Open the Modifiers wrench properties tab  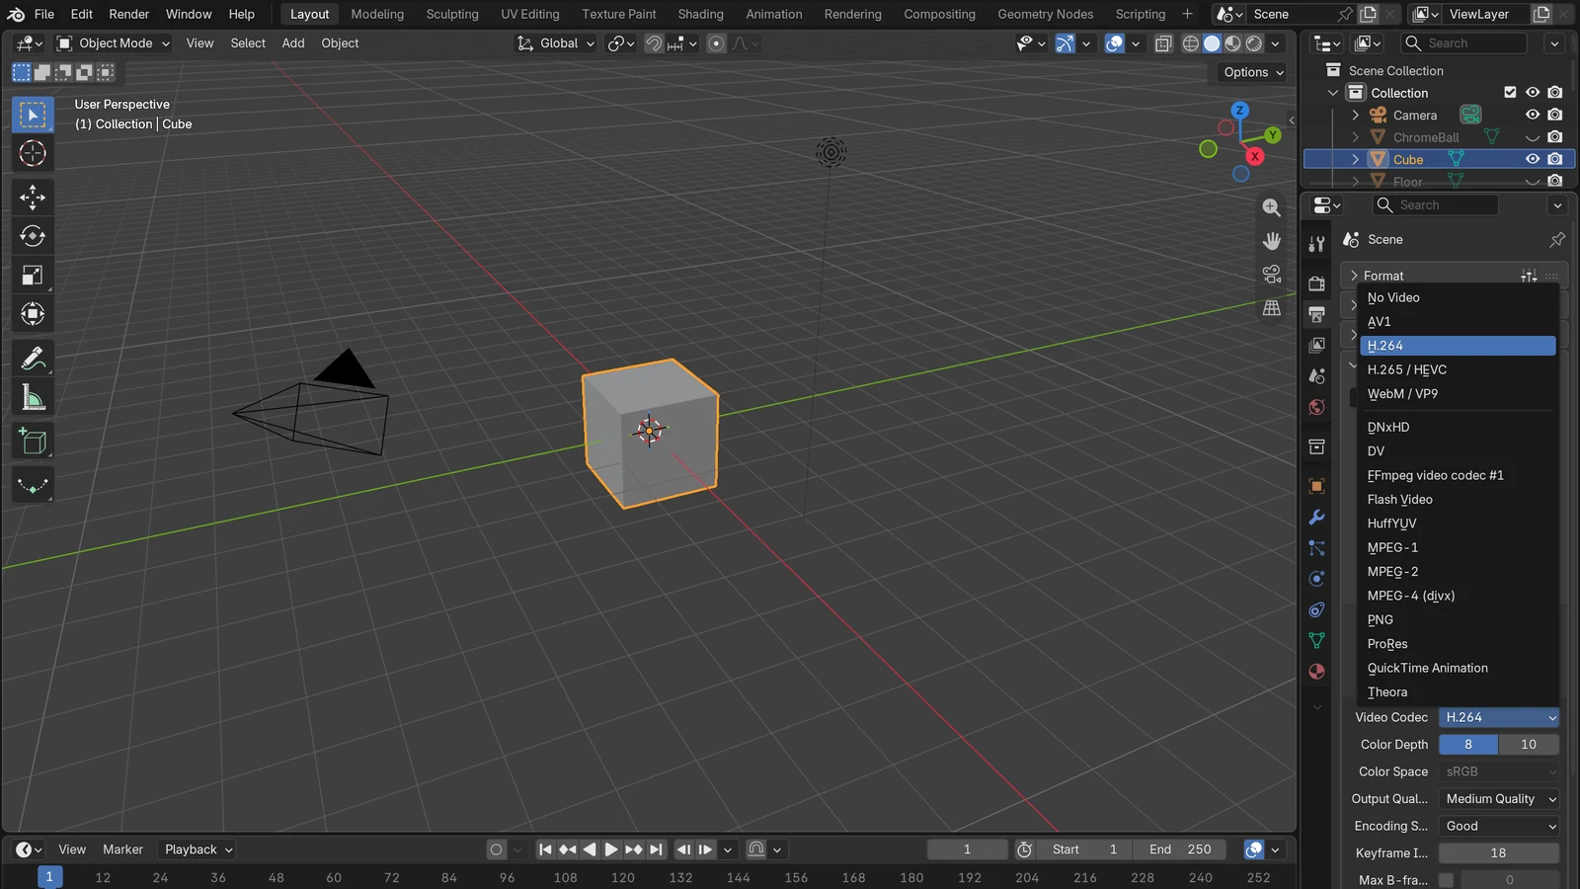[x=1316, y=518]
